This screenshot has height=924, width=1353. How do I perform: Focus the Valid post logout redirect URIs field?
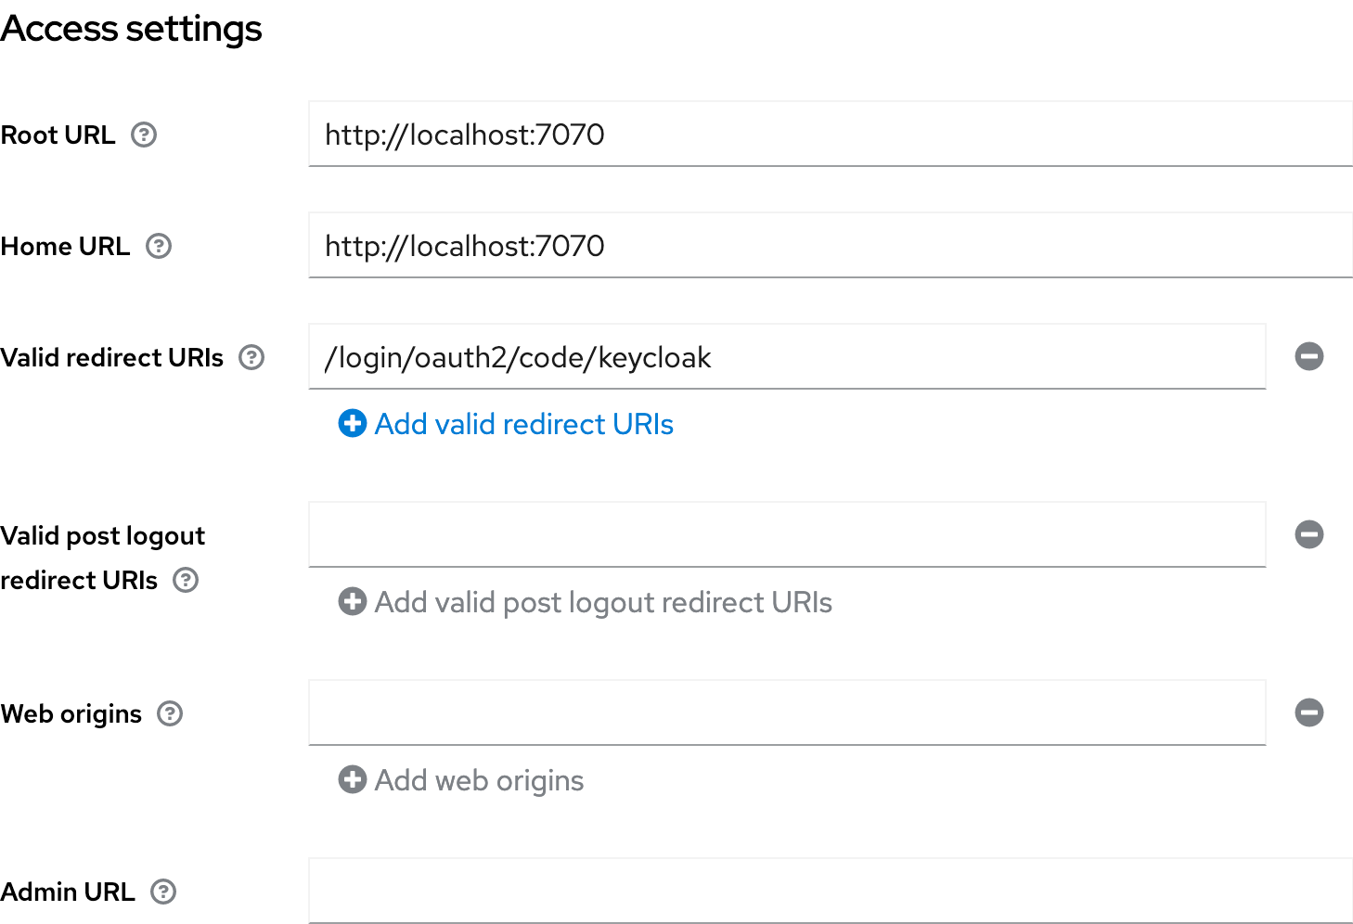787,535
